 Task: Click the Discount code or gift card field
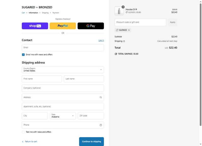click(140, 22)
